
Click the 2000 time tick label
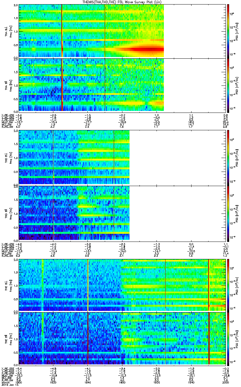pos(226,382)
